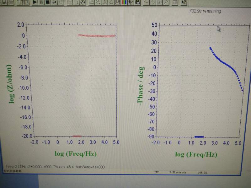The width and height of the screenshot is (251, 188).
Task: Click the Print icon next to the Save icon
Action: click(11, 2)
